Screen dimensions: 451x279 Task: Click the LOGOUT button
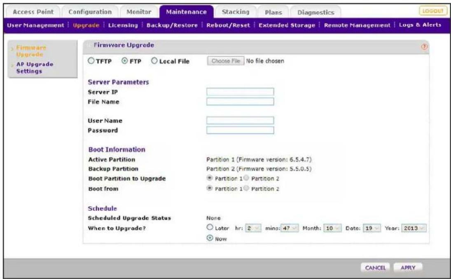433,11
